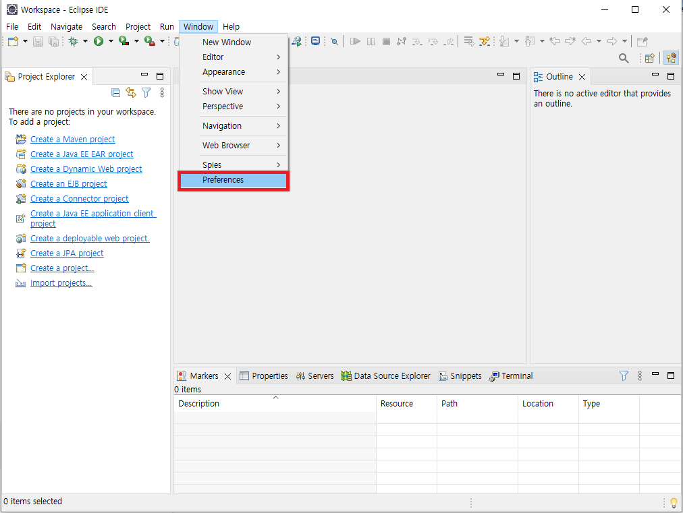Click the Markers view filter icon
The width and height of the screenshot is (683, 513).
624,375
